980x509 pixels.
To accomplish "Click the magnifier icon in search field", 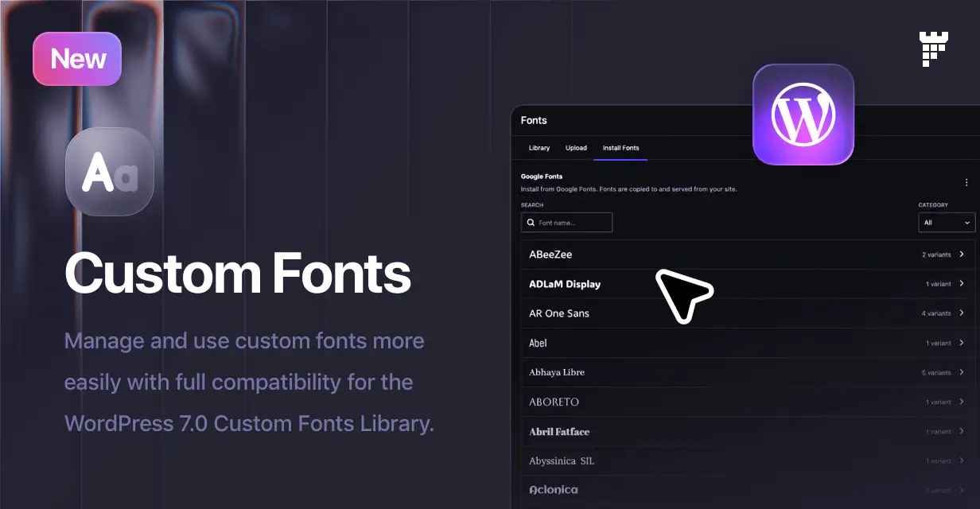I will coord(531,223).
